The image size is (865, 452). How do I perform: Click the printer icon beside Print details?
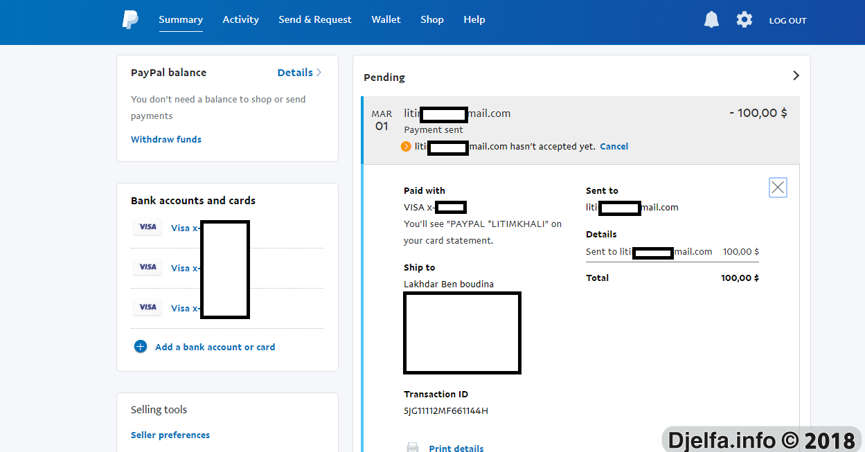click(x=412, y=448)
